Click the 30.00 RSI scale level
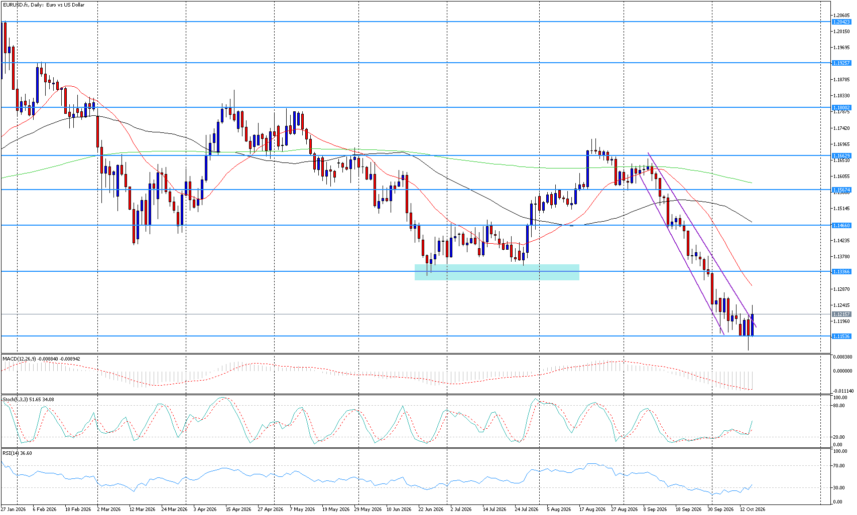 click(x=840, y=488)
